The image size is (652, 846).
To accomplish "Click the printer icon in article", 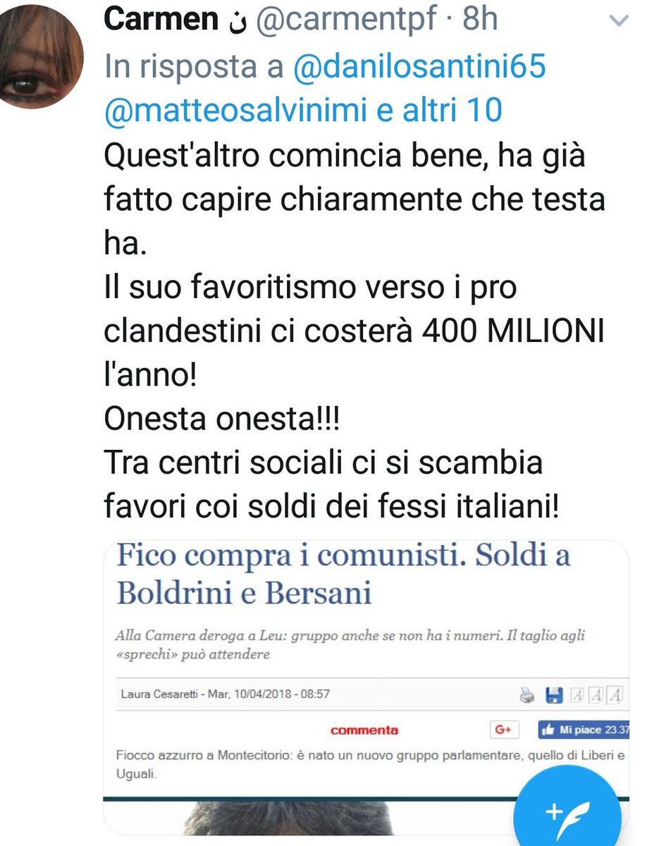I will (528, 696).
